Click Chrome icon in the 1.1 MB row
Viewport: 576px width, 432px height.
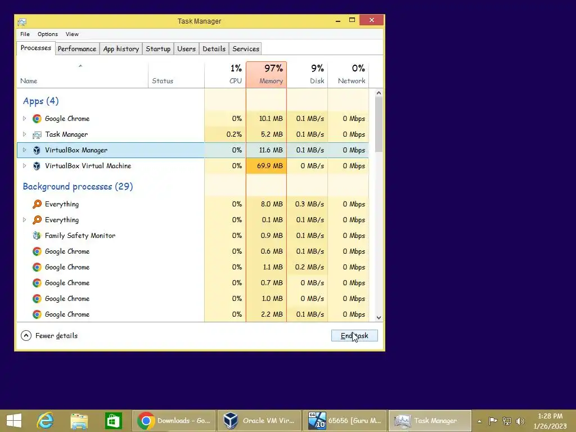[x=37, y=267]
